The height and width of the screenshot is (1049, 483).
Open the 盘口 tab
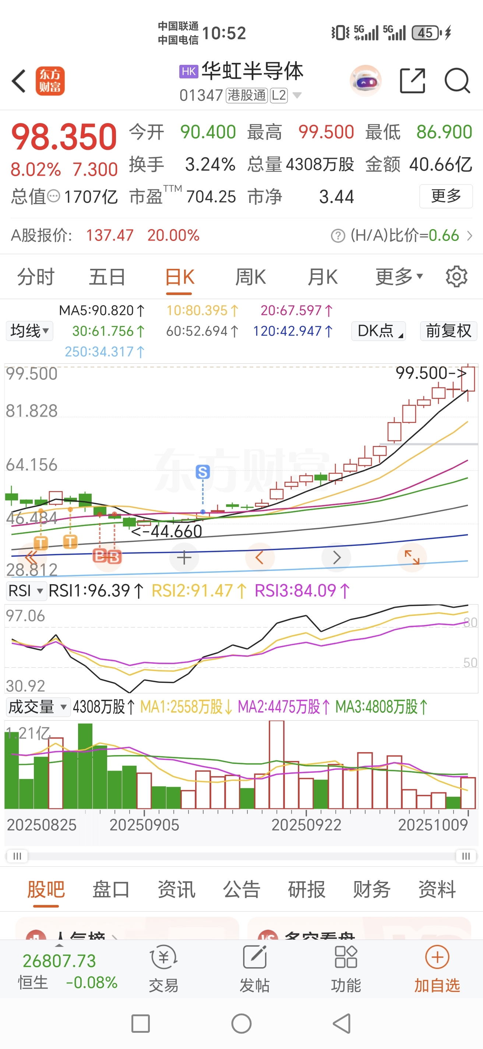tap(111, 889)
